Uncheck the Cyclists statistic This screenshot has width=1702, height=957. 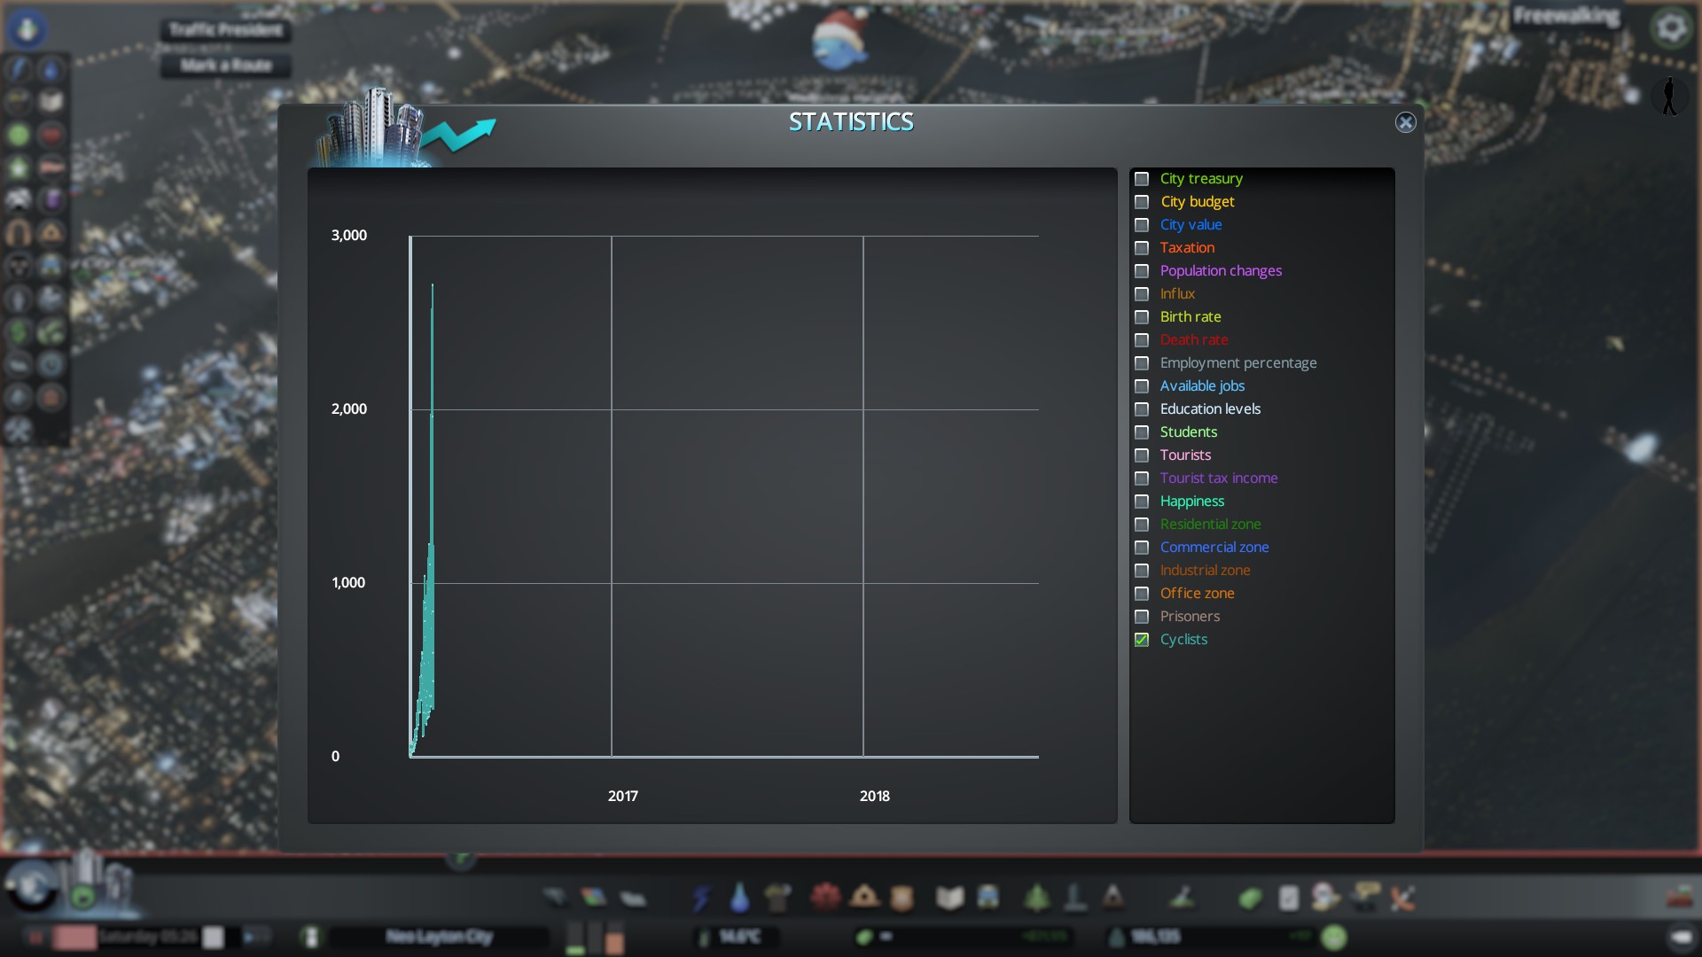tap(1142, 640)
